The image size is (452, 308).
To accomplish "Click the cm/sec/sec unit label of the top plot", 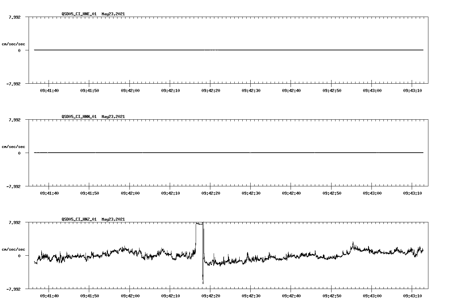I will pos(13,43).
